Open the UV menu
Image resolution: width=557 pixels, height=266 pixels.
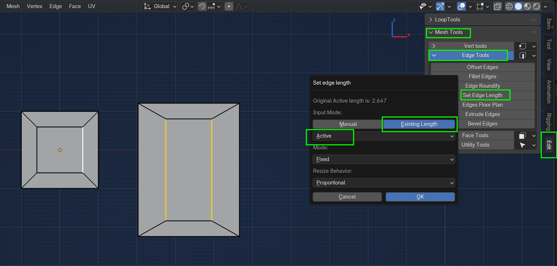(91, 6)
